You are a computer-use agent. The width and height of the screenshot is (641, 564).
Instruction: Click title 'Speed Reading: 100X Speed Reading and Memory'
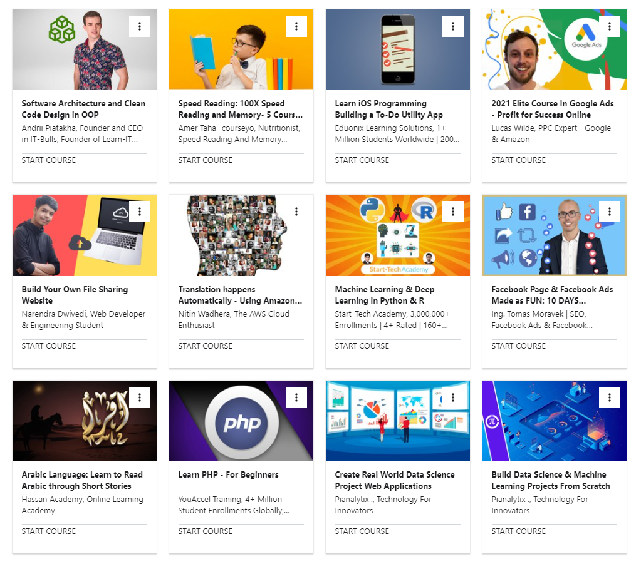241,110
